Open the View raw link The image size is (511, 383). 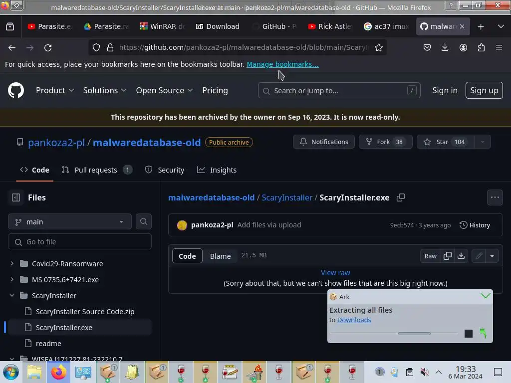tap(335, 273)
